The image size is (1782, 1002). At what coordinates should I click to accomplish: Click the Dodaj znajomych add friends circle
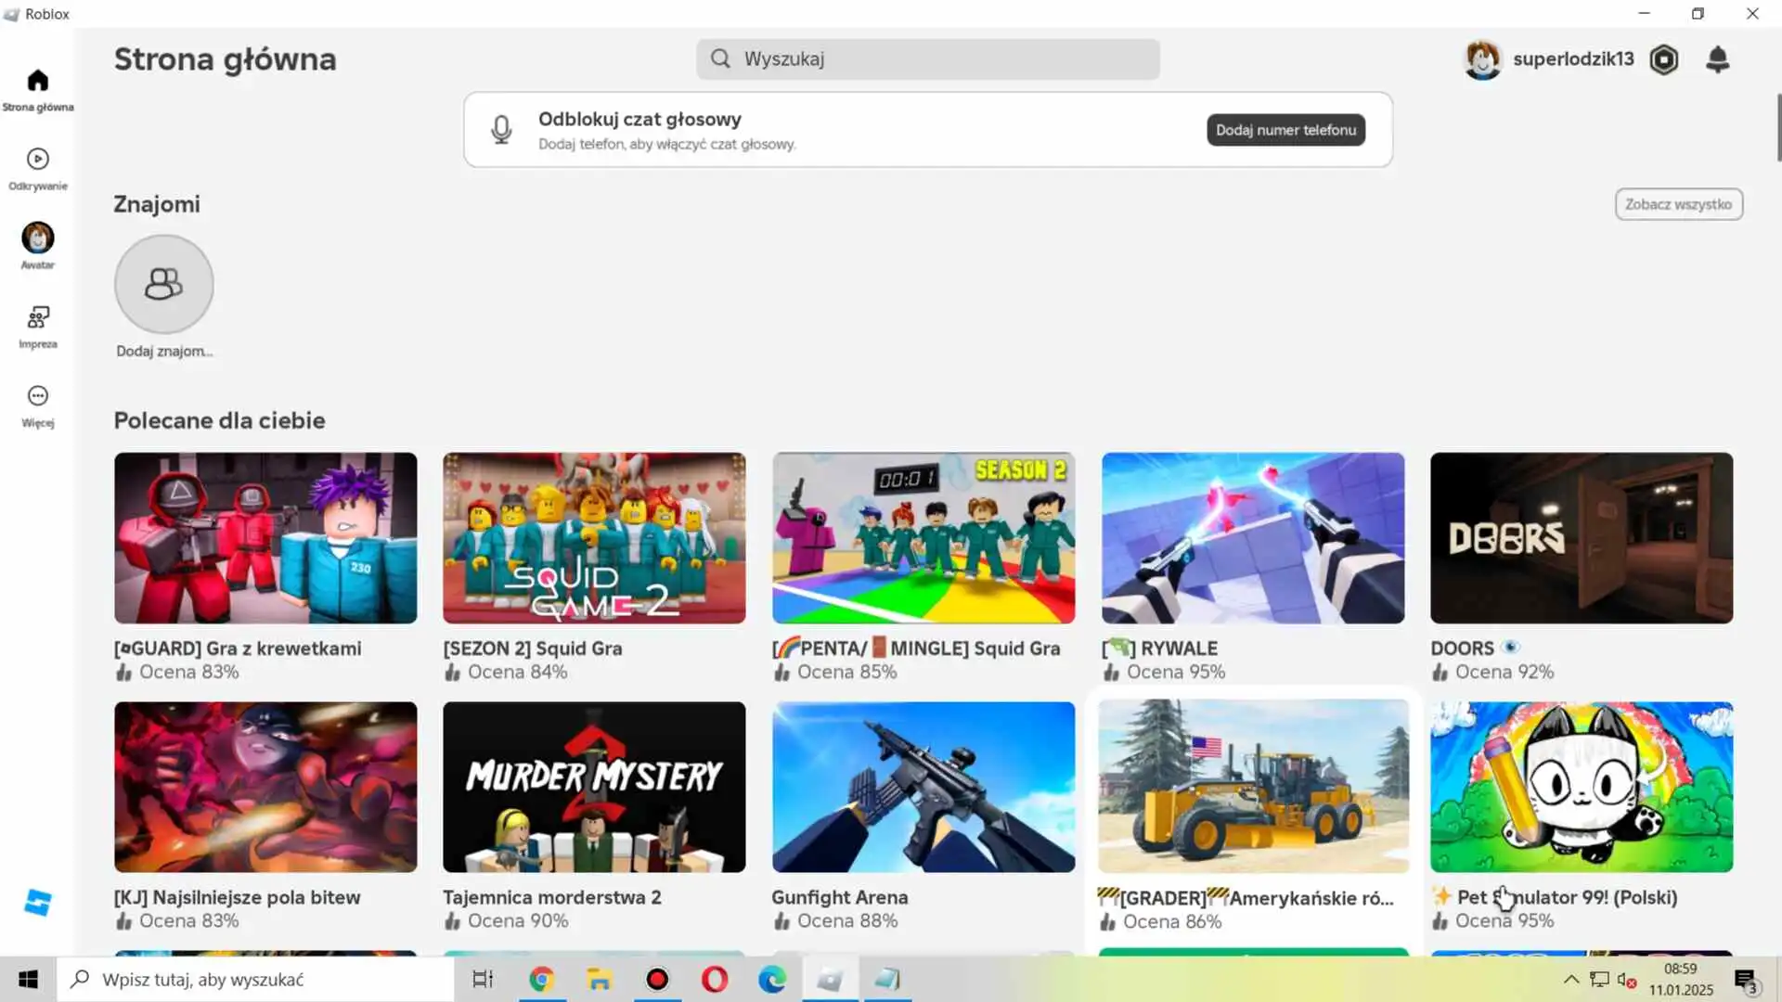(163, 284)
